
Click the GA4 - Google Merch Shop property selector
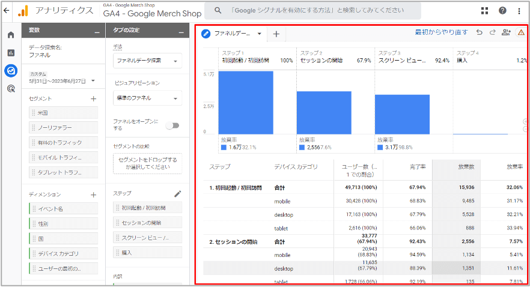(x=152, y=13)
